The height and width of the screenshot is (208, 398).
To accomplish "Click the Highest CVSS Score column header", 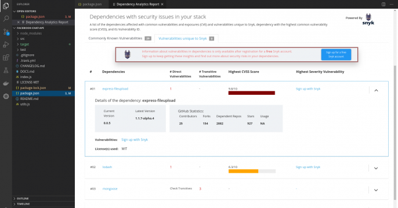I will click(x=244, y=72).
